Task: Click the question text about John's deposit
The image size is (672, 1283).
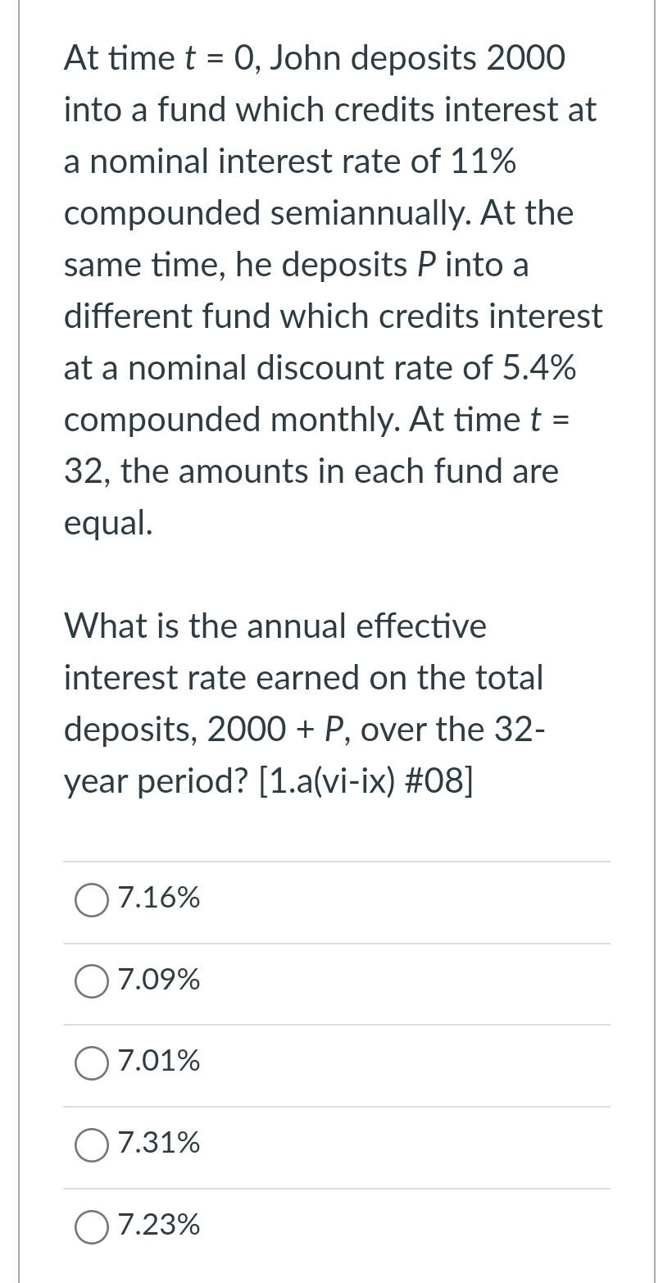Action: point(328,287)
